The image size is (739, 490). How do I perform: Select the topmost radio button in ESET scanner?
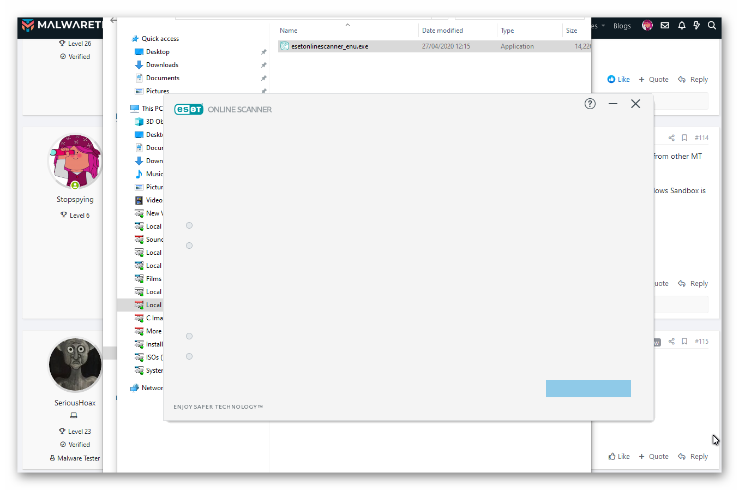tap(189, 225)
